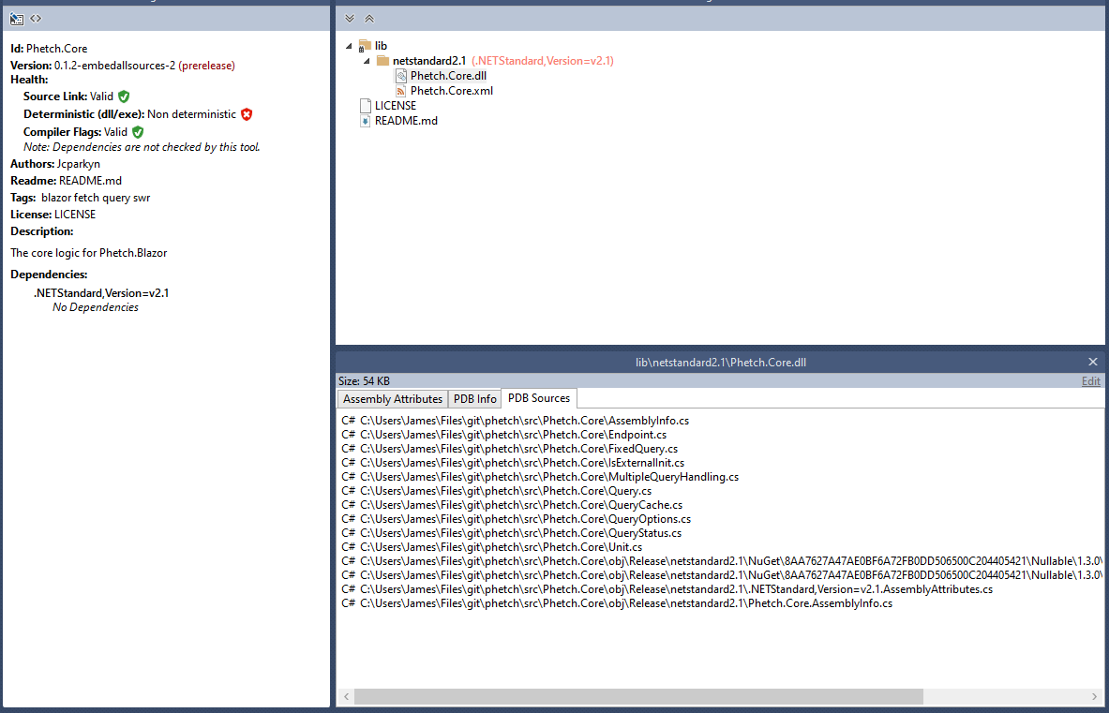Click the expand all double-chevron icon
This screenshot has height=713, width=1109.
pos(350,19)
